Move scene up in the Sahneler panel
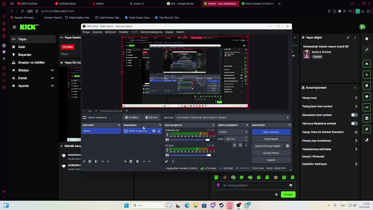 tap(103, 161)
